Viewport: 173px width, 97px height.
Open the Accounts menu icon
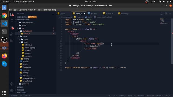(x=12, y=84)
